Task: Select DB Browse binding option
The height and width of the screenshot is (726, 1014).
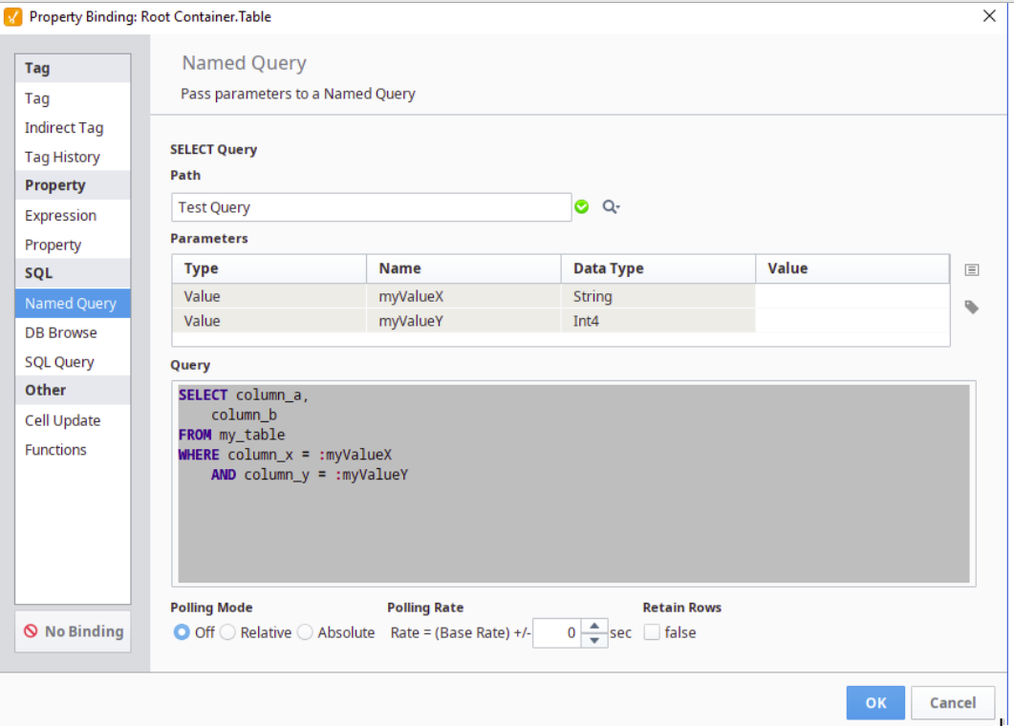Action: point(60,332)
